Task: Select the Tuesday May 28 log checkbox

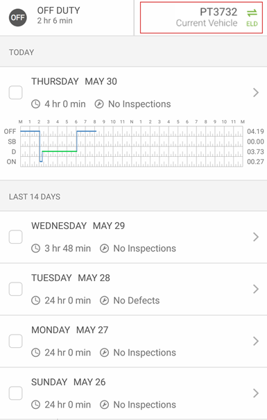Action: [15, 289]
